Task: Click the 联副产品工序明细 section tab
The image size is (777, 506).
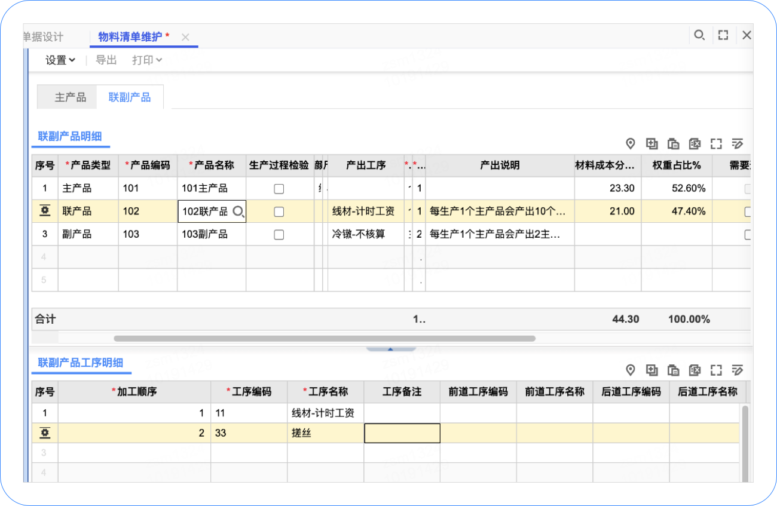Action: (x=81, y=362)
